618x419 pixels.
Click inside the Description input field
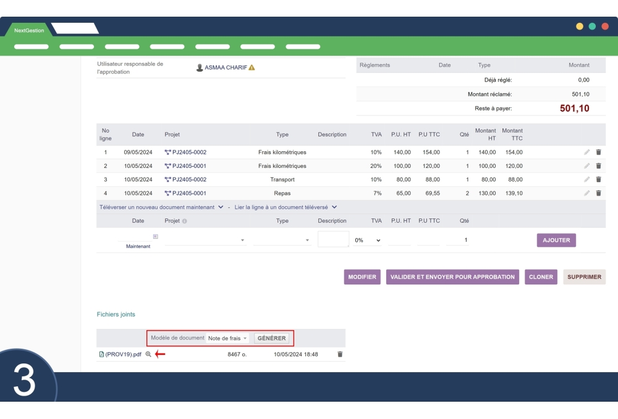click(x=332, y=239)
